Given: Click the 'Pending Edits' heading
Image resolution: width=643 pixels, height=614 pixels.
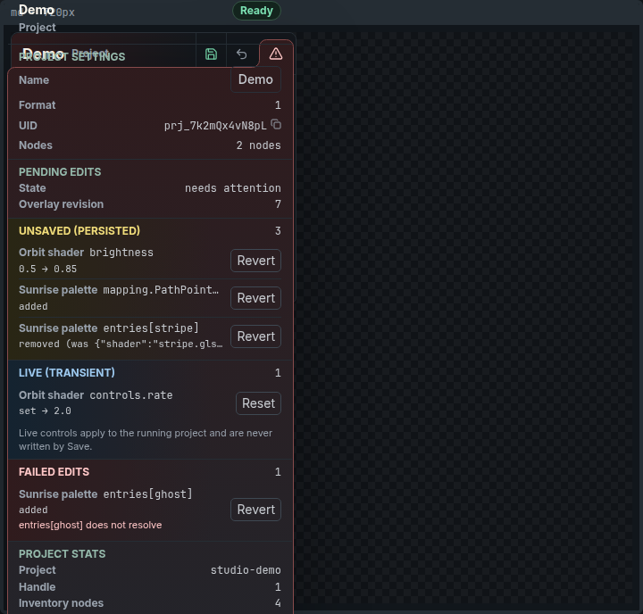Looking at the screenshot, I should [60, 171].
